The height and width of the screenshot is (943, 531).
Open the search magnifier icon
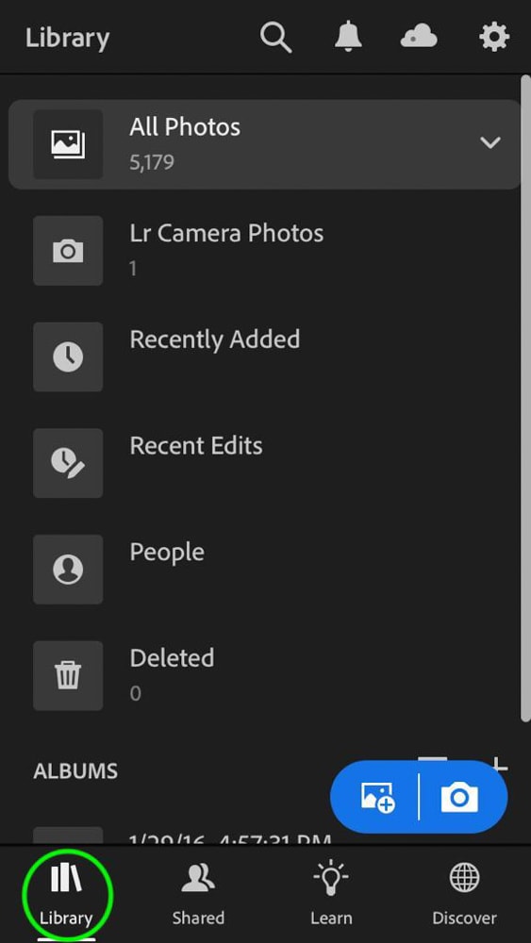[276, 38]
